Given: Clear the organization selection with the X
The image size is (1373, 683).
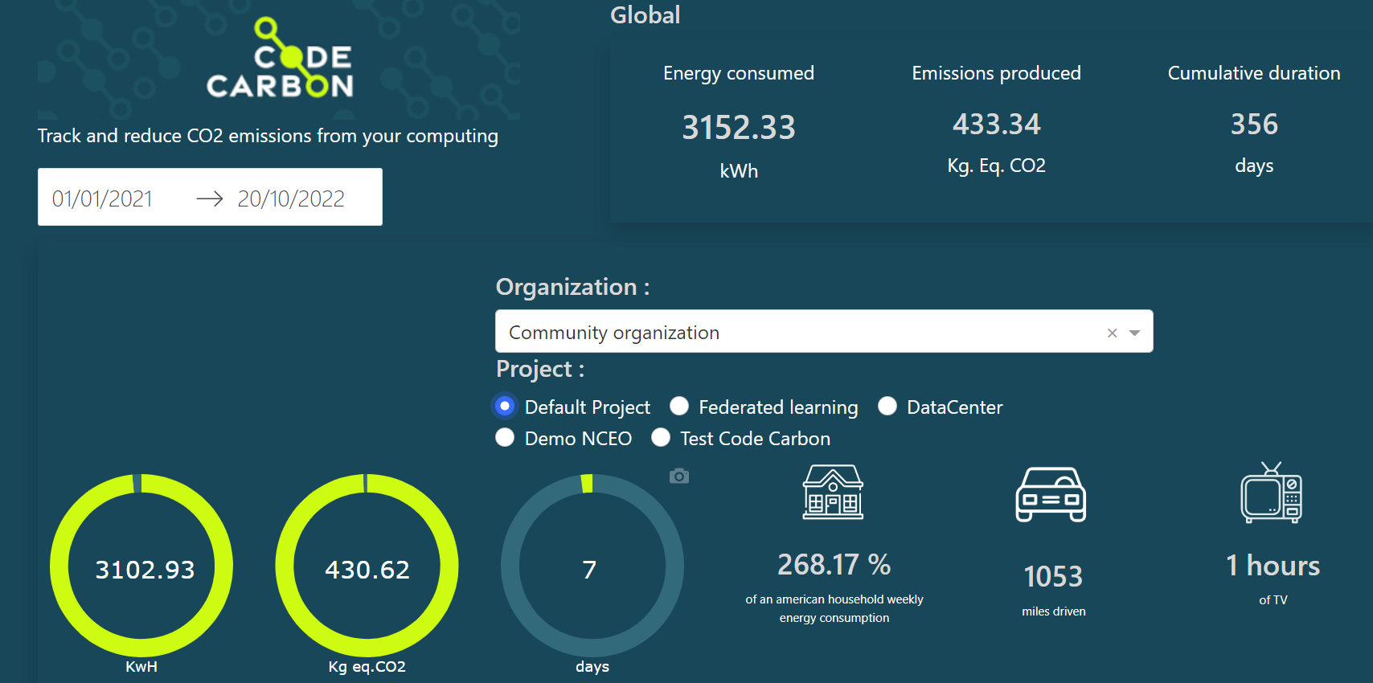Looking at the screenshot, I should point(1112,333).
